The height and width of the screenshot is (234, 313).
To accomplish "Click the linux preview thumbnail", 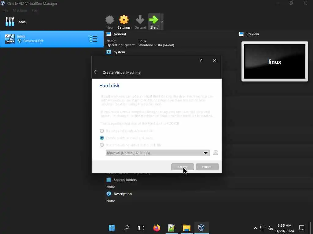I will 275,62.
